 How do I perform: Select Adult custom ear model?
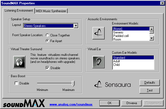coord(133,61)
